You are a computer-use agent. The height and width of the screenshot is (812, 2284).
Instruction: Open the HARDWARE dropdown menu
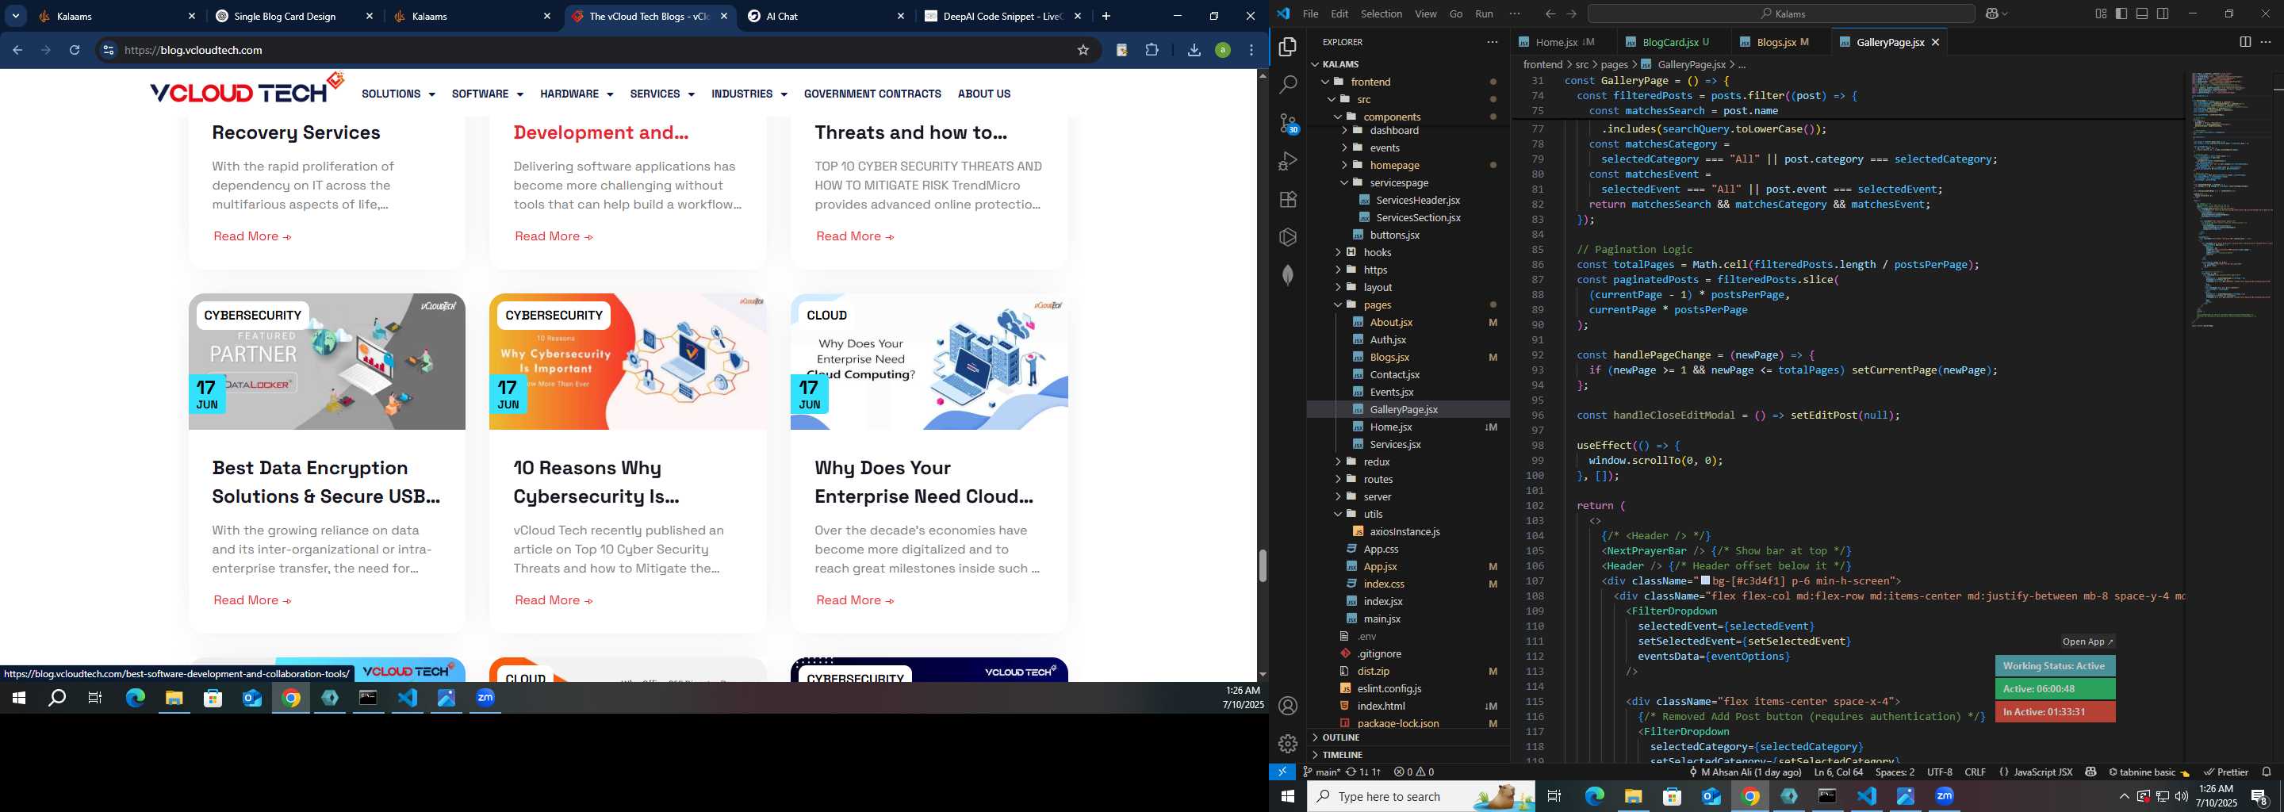tap(577, 94)
